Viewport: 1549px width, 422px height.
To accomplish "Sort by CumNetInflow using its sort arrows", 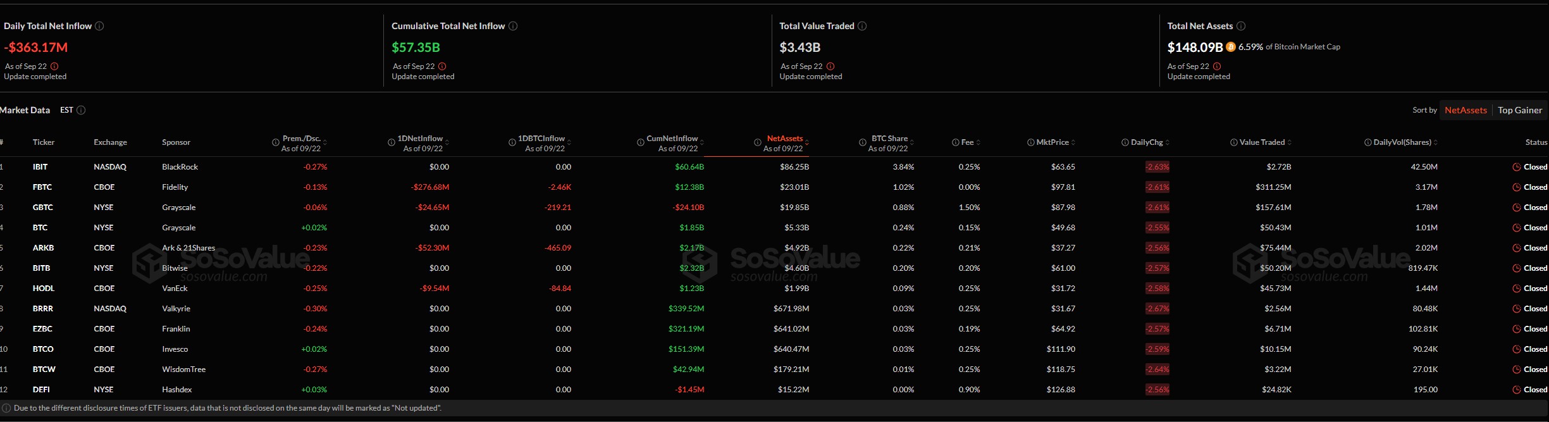I will click(x=702, y=142).
